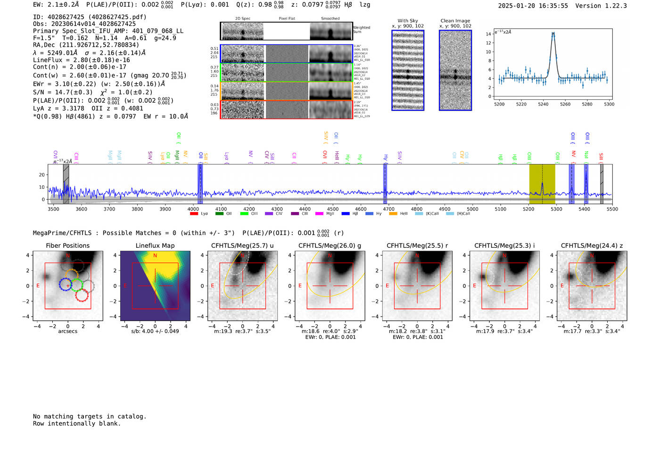Image resolution: width=660 pixels, height=449 pixels.
Task: Click 'No matching targets in catalog.' message
Action: (x=90, y=416)
